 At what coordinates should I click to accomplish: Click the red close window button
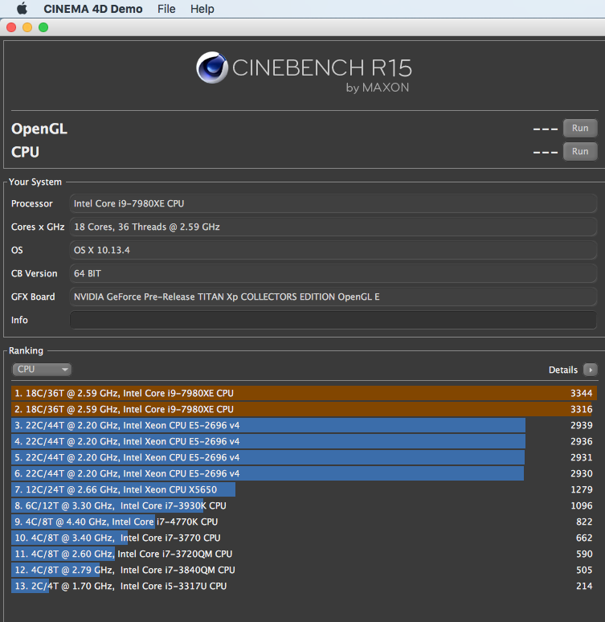pos(11,27)
